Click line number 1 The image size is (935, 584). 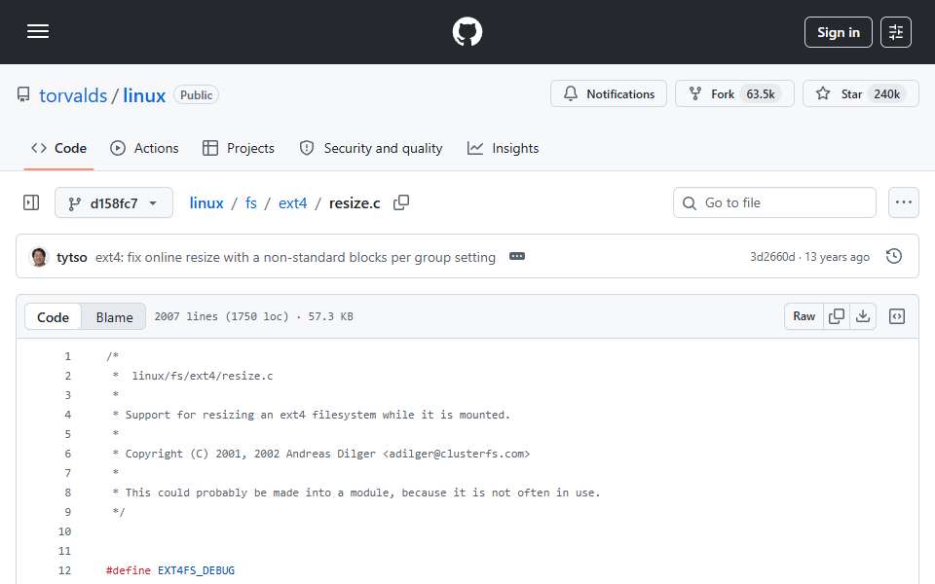[x=67, y=356]
